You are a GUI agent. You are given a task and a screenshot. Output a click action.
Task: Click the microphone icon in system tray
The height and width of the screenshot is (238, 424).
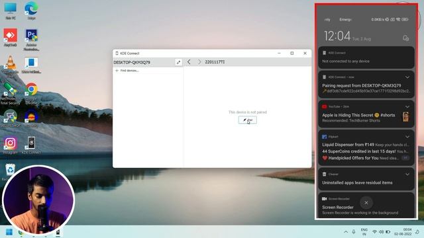[x=353, y=232]
